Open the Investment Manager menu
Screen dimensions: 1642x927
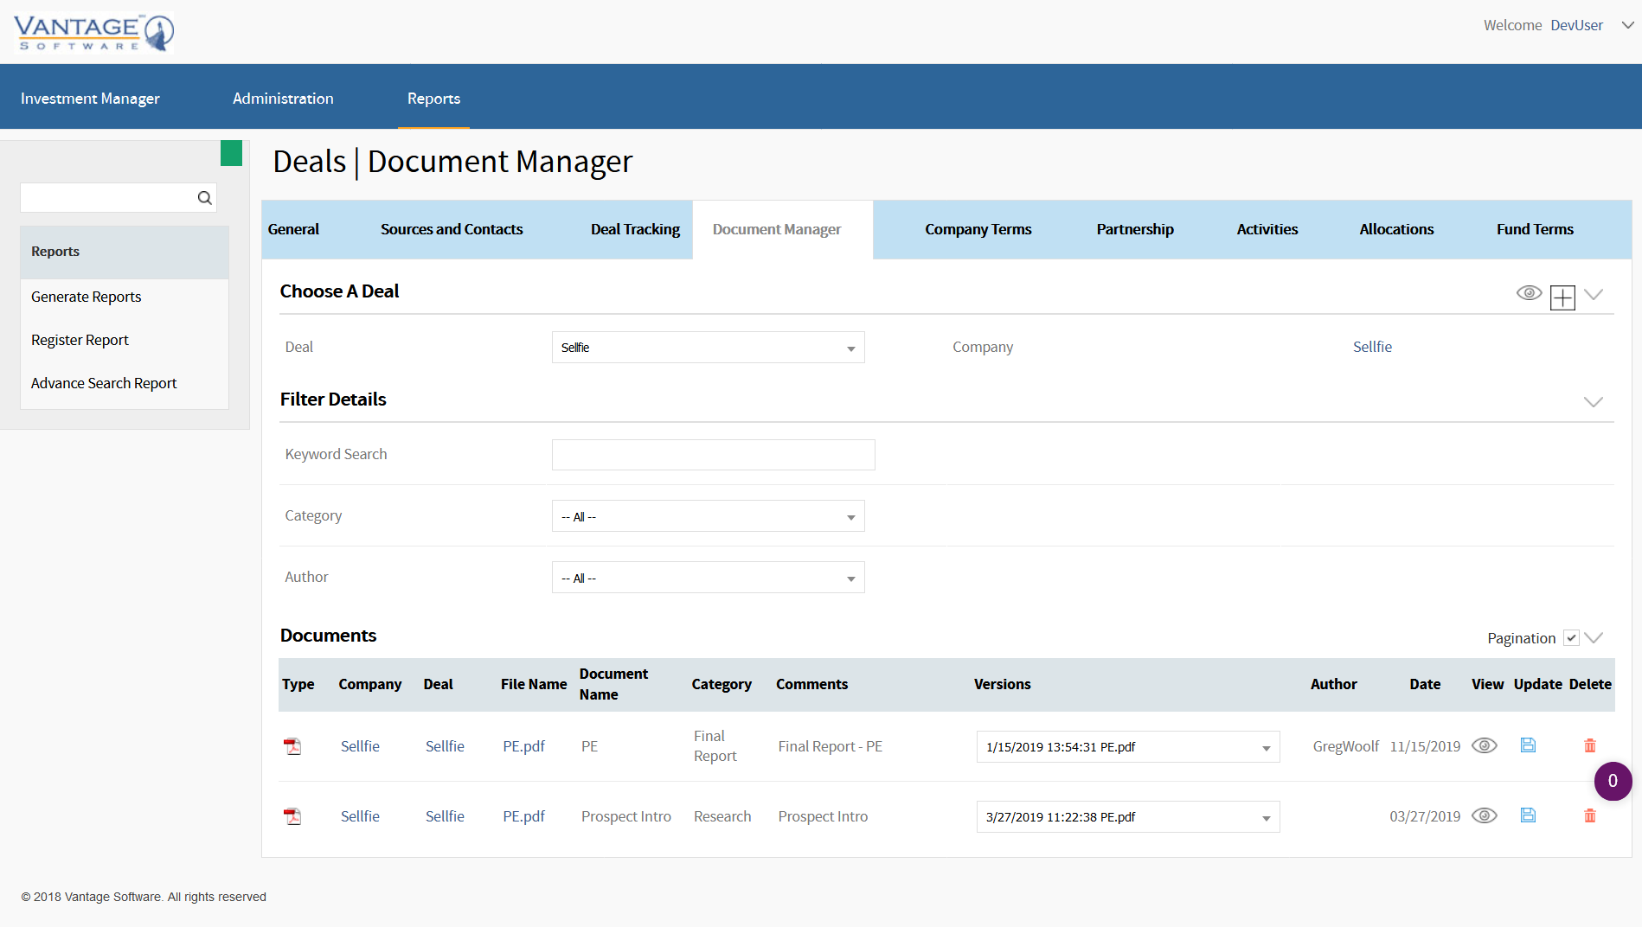(90, 99)
